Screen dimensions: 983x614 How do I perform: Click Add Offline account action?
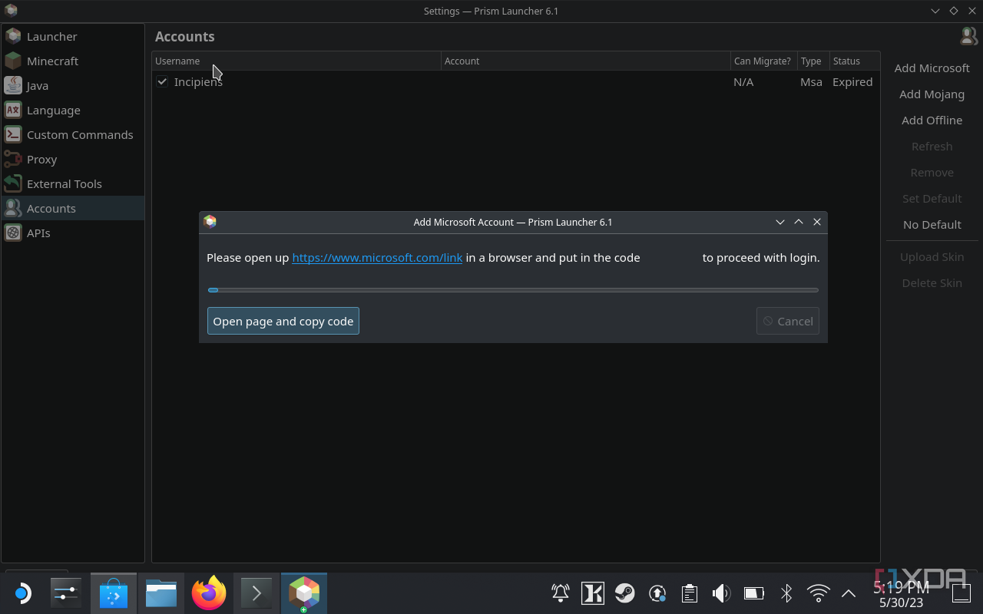932,120
